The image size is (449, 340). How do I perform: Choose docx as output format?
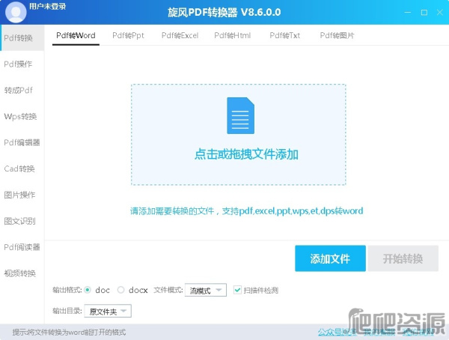click(x=121, y=290)
